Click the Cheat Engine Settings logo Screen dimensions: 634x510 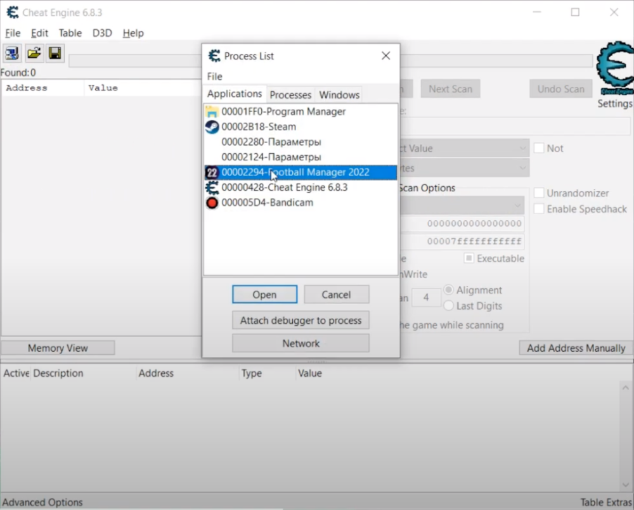tap(615, 68)
